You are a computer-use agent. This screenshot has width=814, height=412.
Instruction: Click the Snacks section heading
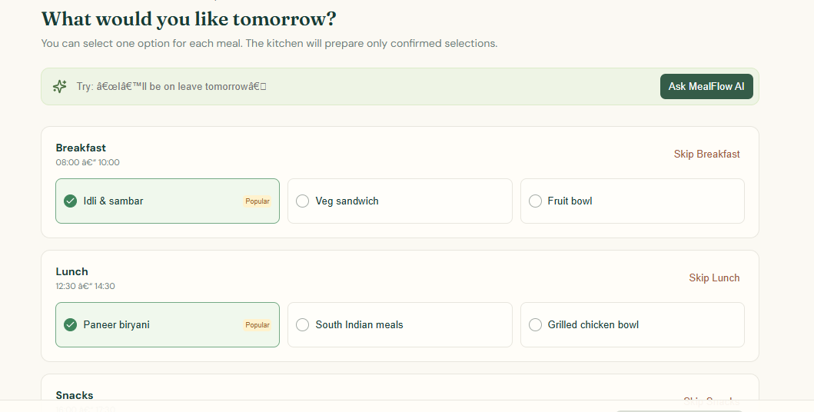click(x=75, y=395)
